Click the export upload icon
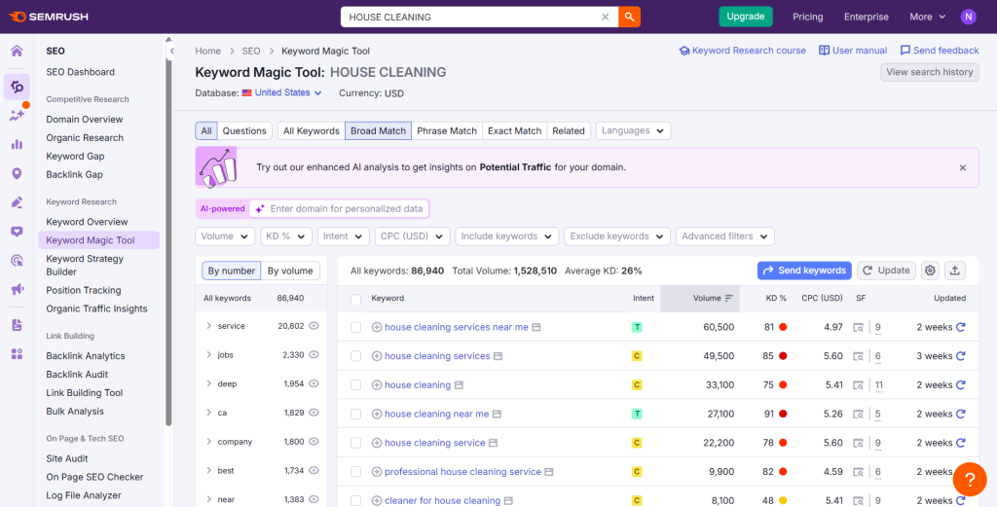The image size is (997, 507). (x=954, y=271)
